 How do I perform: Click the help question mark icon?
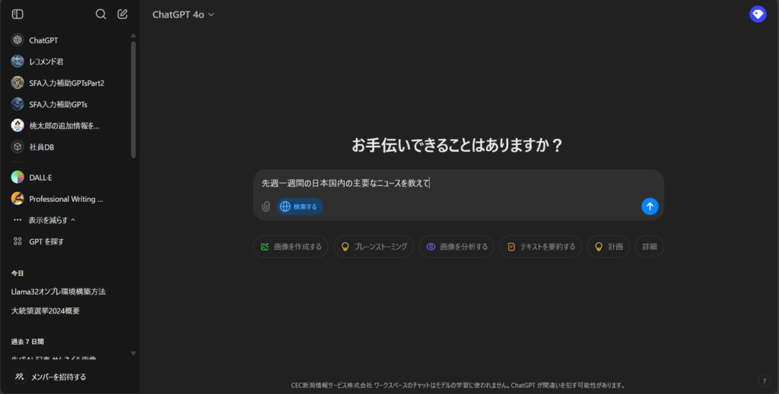[x=764, y=380]
